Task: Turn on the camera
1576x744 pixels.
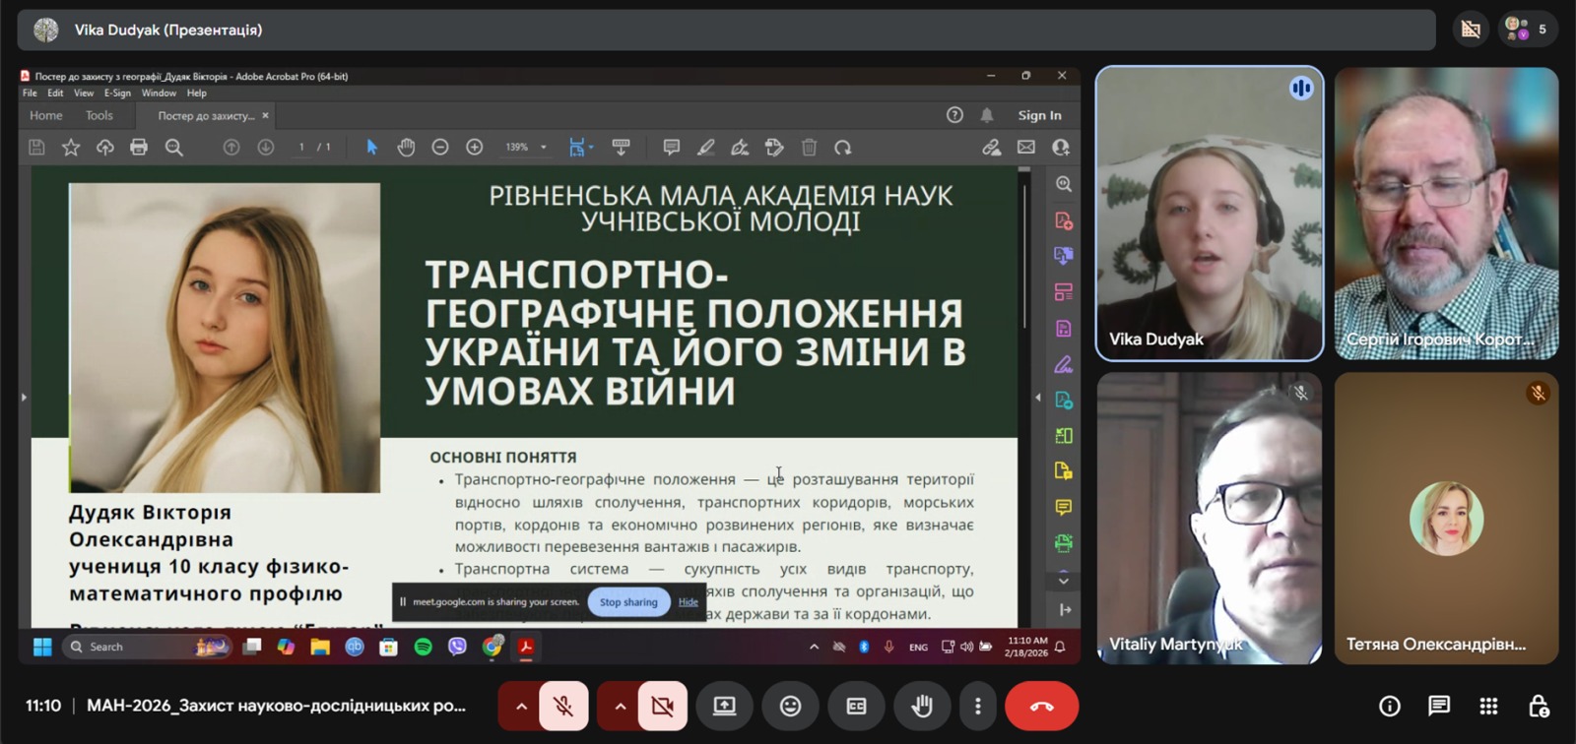Action: (x=662, y=707)
